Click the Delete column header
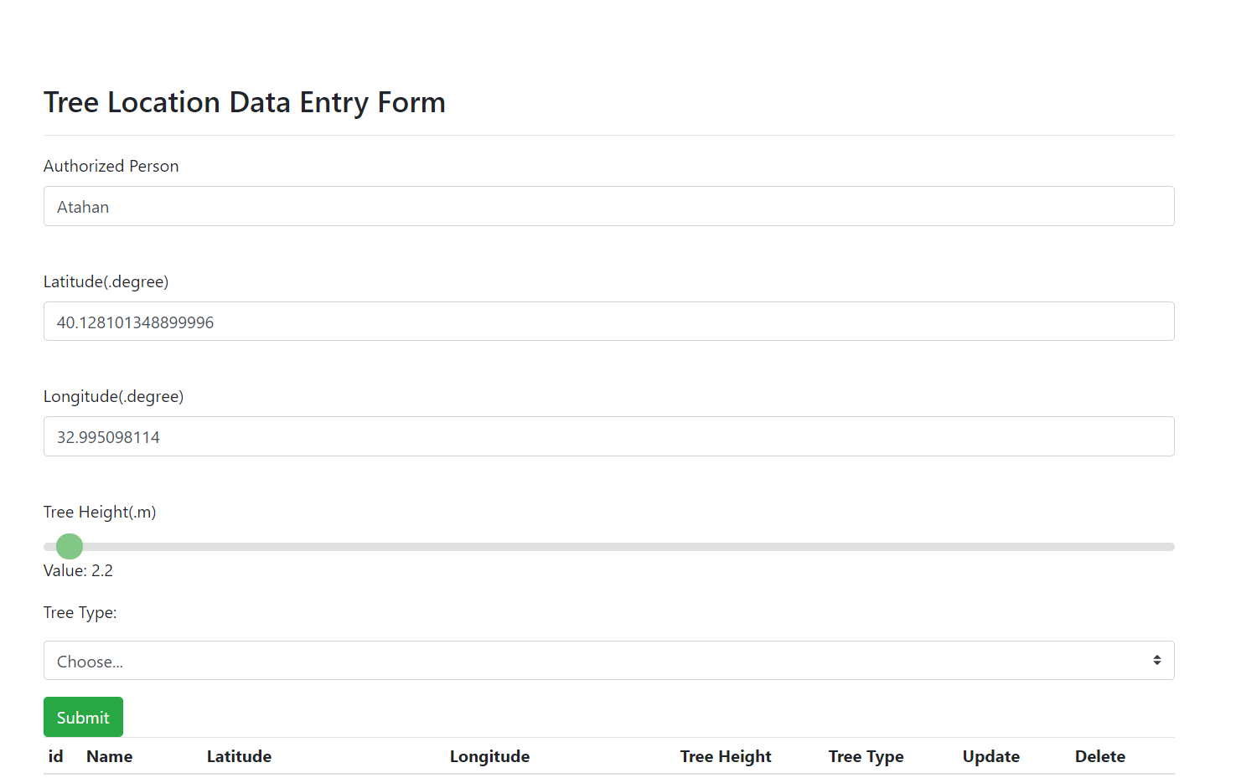The image size is (1236, 778). point(1099,756)
